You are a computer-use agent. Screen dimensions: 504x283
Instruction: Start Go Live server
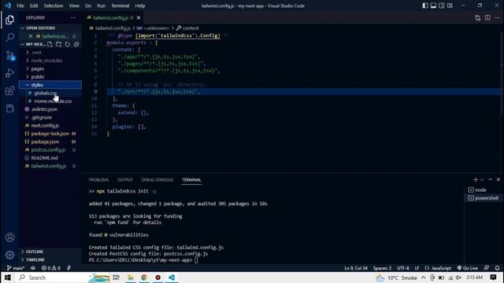click(468, 268)
